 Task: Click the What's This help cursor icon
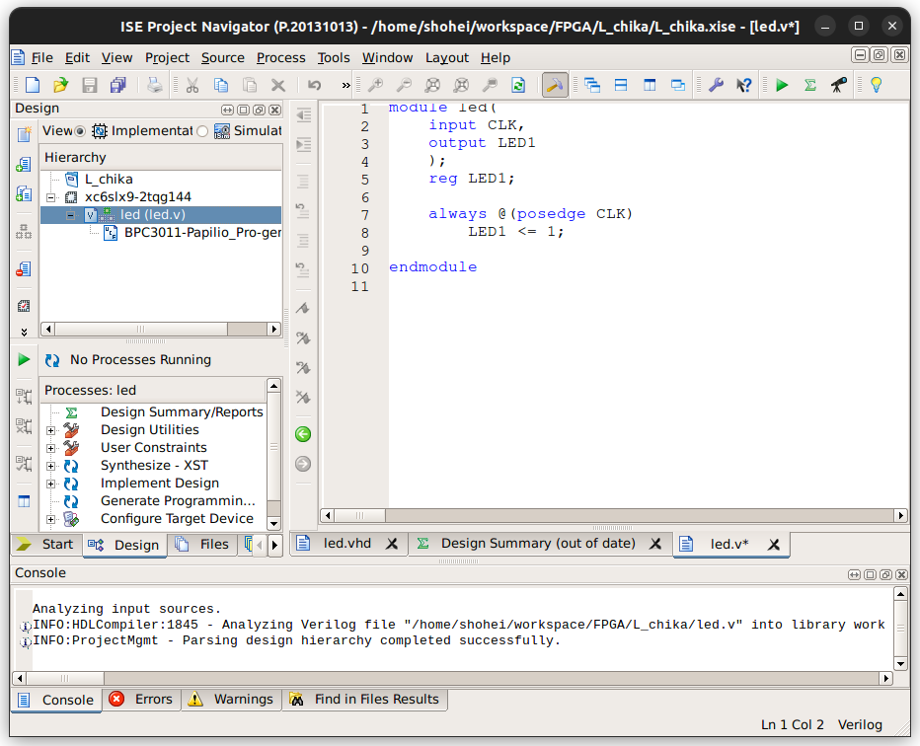(x=744, y=85)
